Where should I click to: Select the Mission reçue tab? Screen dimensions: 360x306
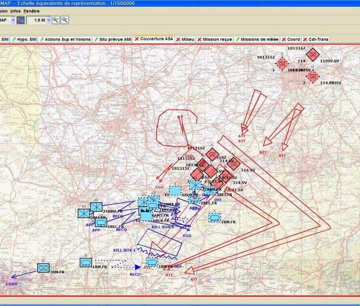coord(214,39)
